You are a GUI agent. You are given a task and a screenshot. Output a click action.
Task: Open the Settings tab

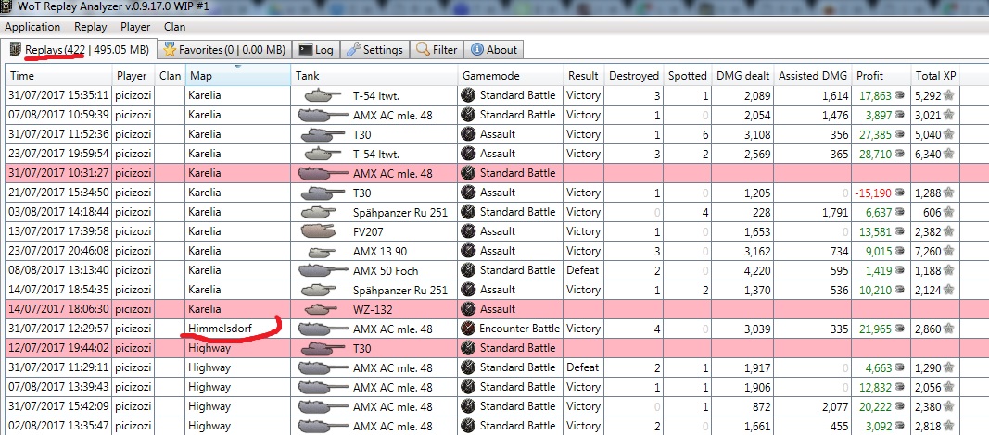[374, 50]
